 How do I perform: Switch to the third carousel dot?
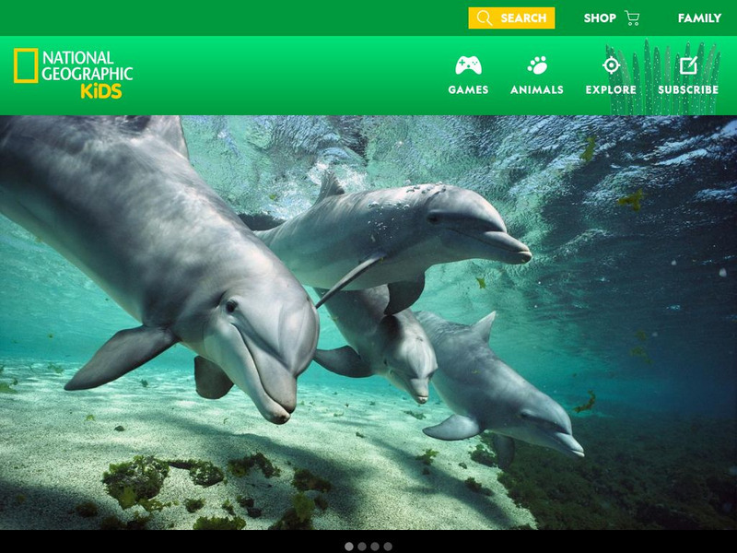pyautogui.click(x=374, y=546)
